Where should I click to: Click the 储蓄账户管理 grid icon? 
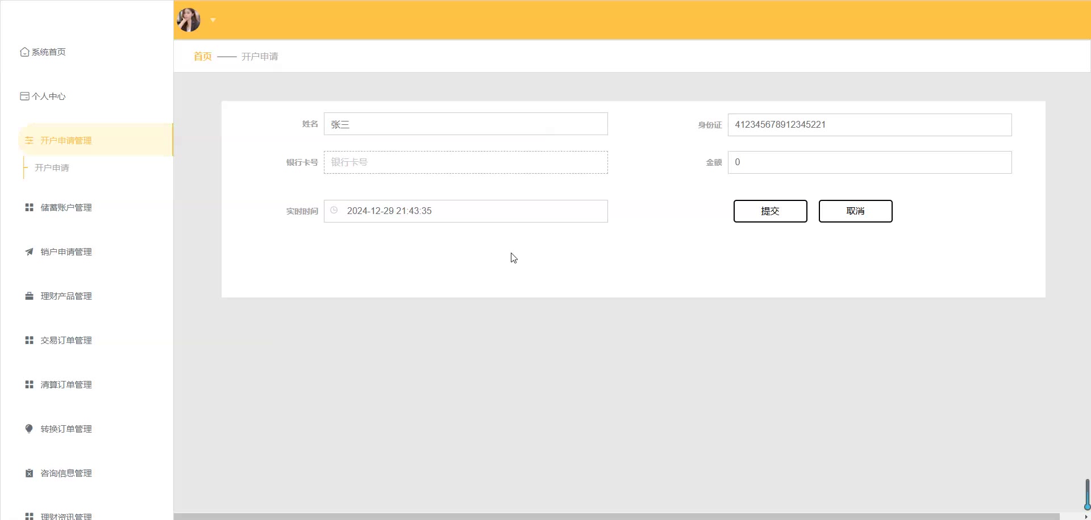point(29,208)
